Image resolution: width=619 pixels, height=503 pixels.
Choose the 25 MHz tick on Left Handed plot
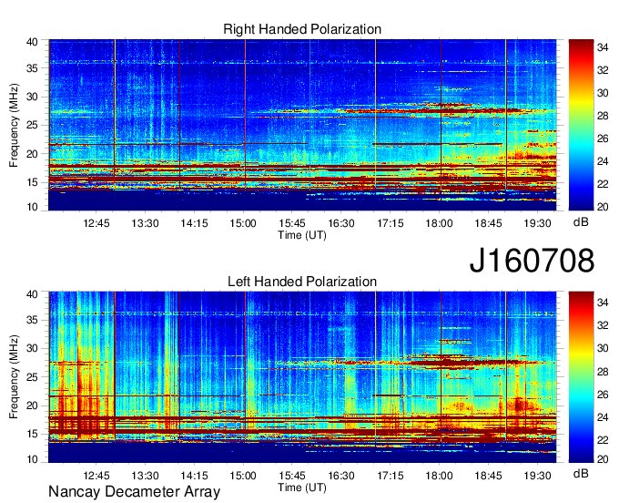(32, 377)
